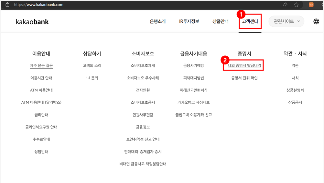Image resolution: width=324 pixels, height=183 pixels.
Task: Open 약관 link
Action: click(295, 66)
